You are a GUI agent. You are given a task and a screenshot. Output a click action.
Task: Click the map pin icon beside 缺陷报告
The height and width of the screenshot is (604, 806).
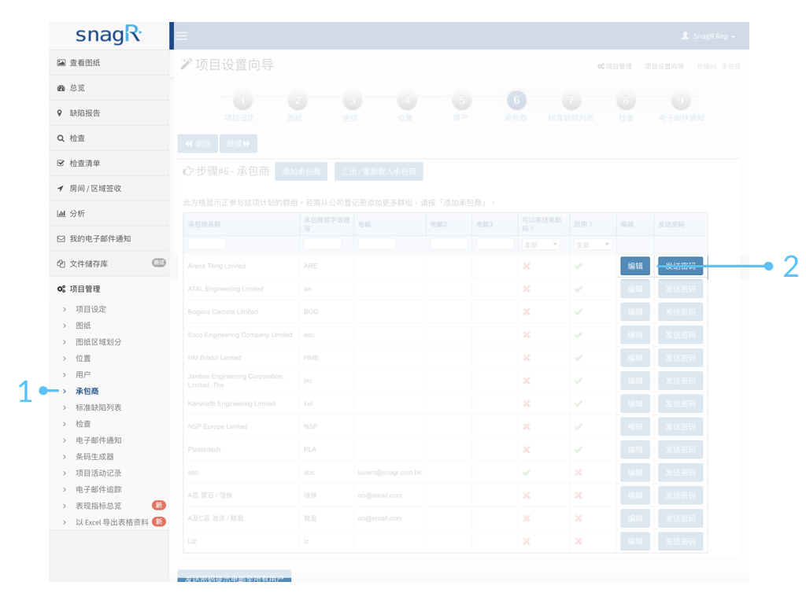tap(60, 113)
